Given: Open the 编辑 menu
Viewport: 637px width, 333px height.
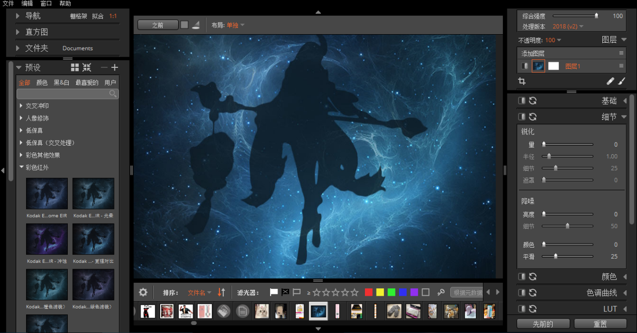Looking at the screenshot, I should coord(27,4).
